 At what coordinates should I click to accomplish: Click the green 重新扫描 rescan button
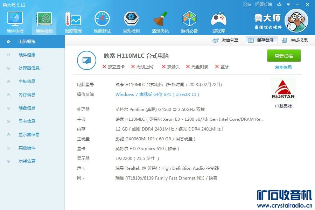pos(284,56)
